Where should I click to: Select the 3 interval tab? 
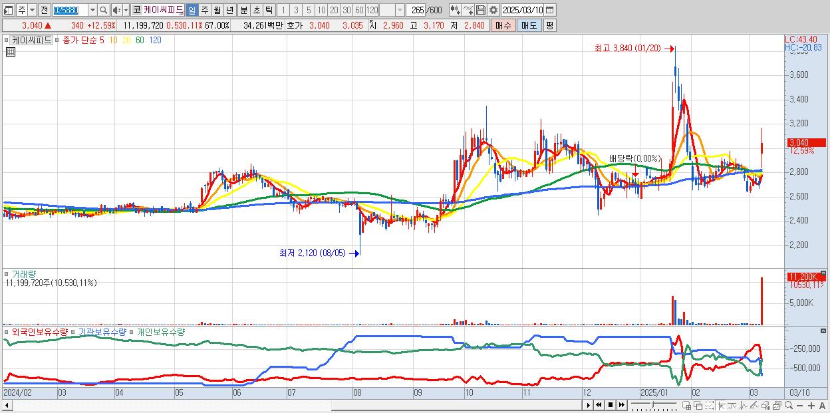[296, 10]
